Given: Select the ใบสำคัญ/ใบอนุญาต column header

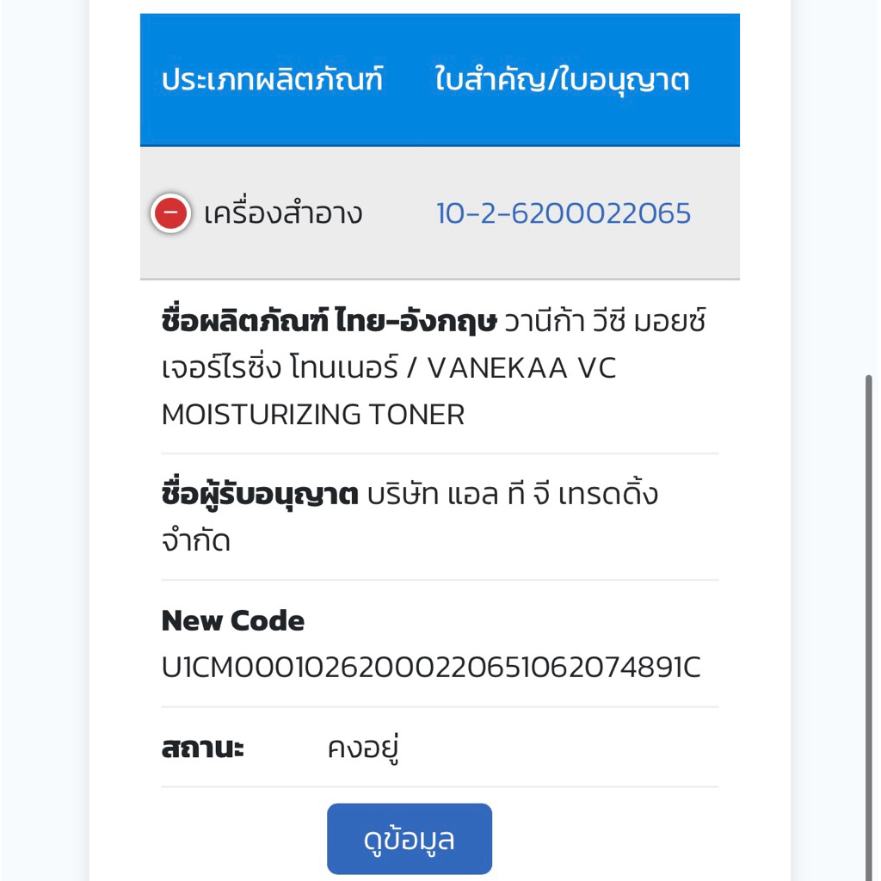Looking at the screenshot, I should 562,80.
